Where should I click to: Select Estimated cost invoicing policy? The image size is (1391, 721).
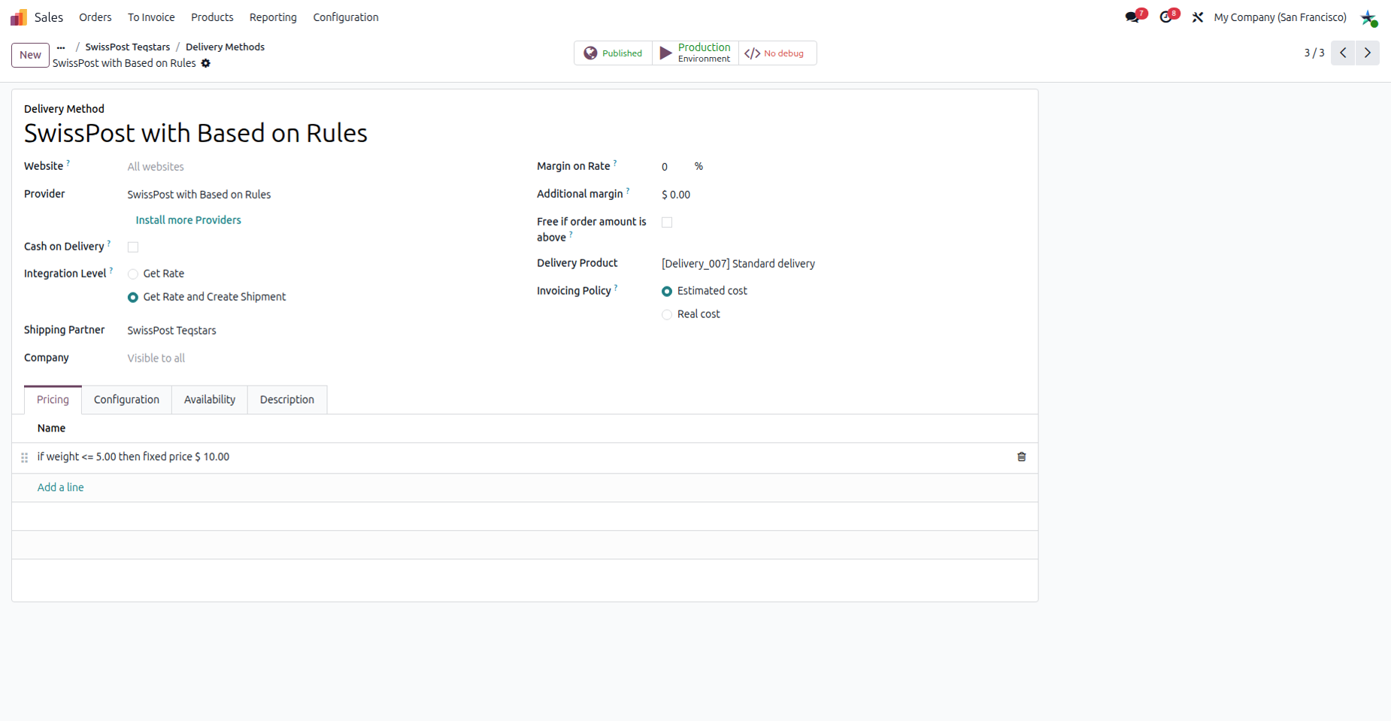[x=667, y=292]
